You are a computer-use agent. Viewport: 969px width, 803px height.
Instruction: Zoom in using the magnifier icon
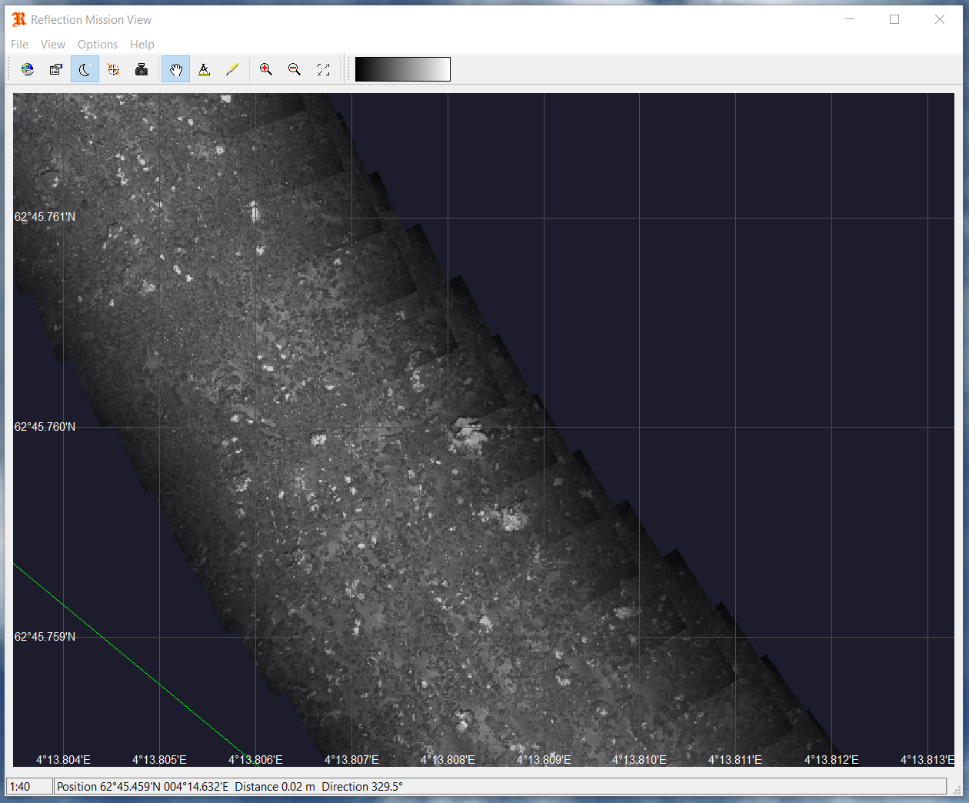pos(266,68)
